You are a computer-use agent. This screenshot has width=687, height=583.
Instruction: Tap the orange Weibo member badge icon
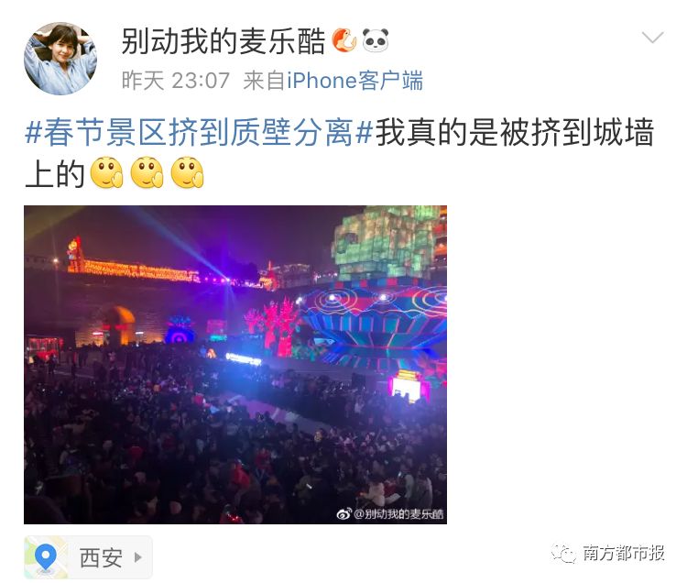click(x=343, y=40)
